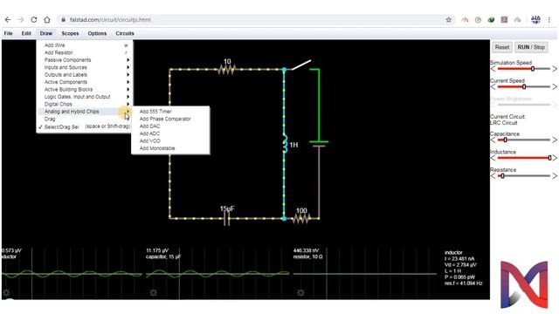Screen dimensions: 559x314
Task: Expand Logic Gates, Input and Output submenu
Action: pos(85,97)
